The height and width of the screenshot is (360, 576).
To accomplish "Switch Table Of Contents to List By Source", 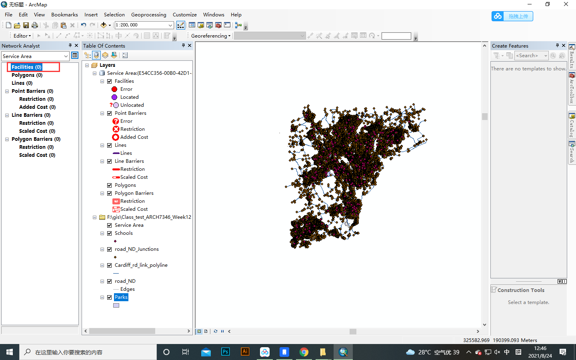I will pyautogui.click(x=96, y=55).
